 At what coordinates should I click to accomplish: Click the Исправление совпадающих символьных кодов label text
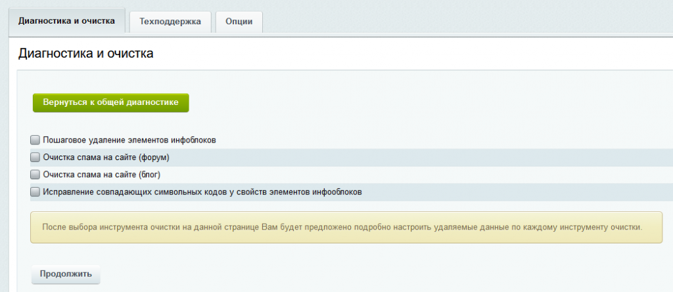202,192
